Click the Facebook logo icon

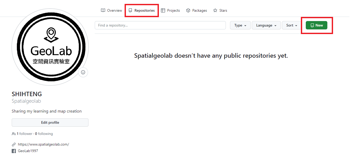coord(14,151)
